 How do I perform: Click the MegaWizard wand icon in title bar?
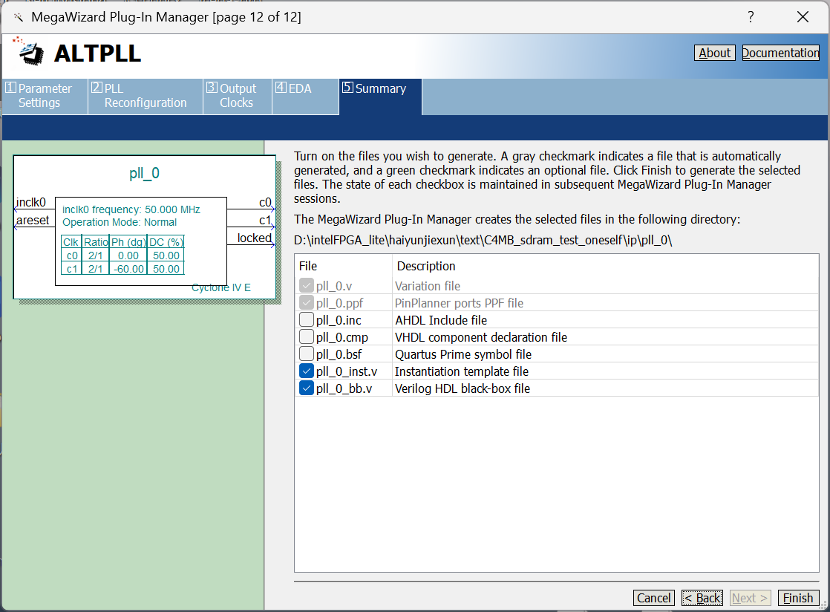(19, 18)
